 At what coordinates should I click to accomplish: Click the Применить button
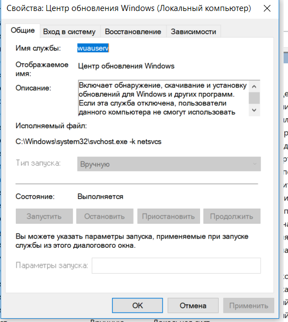tap(248, 306)
